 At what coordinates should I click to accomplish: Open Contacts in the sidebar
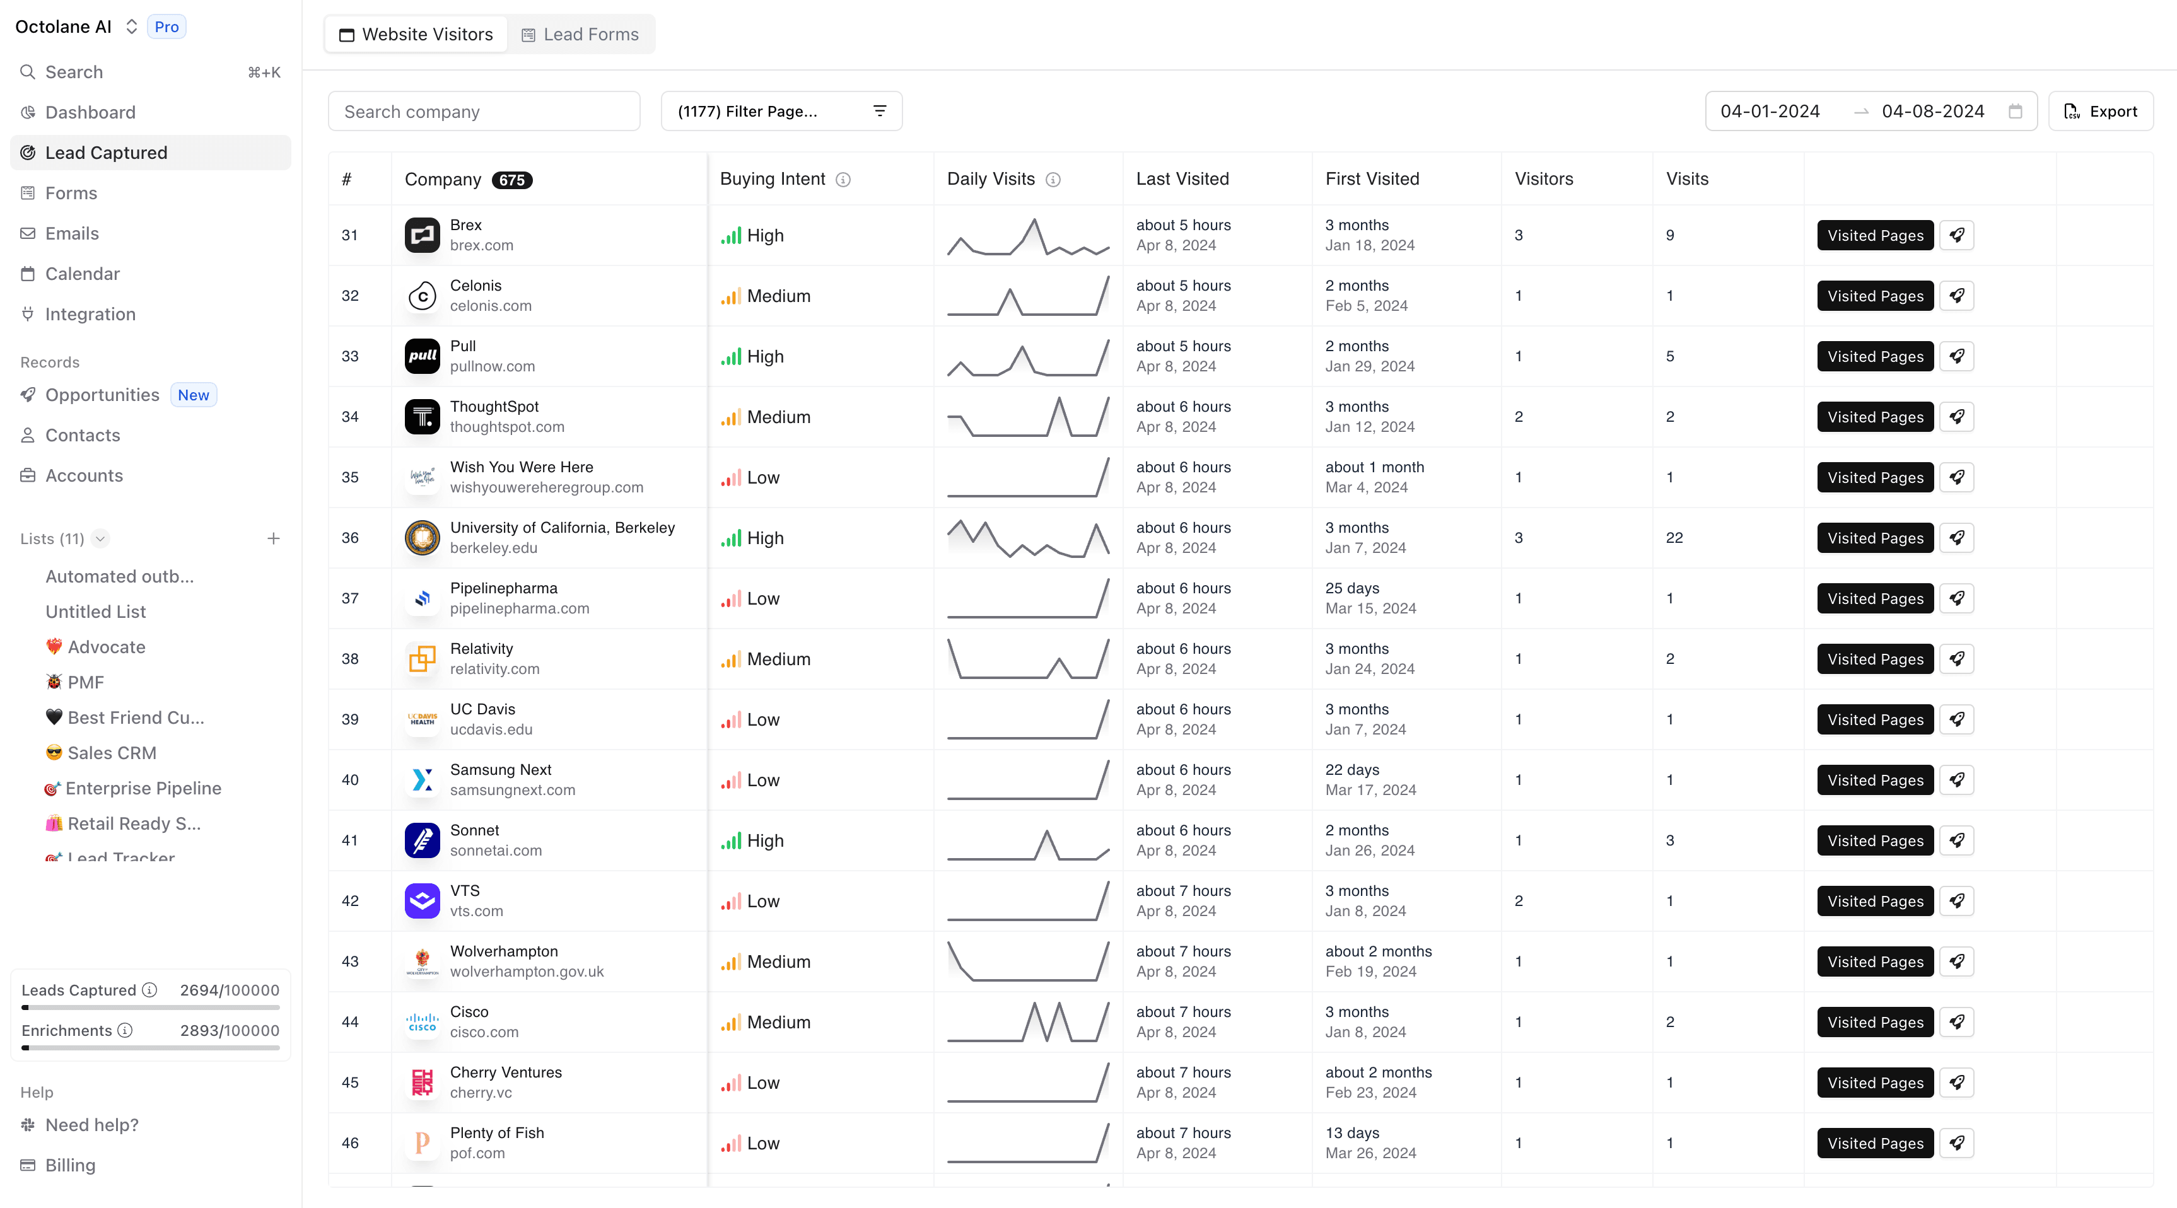(151, 435)
